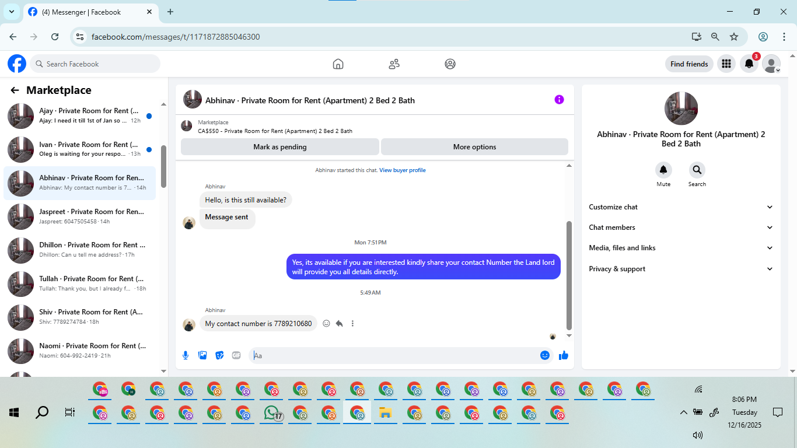Open the Friends icon in top navigation
This screenshot has height=448, width=797.
[x=394, y=64]
